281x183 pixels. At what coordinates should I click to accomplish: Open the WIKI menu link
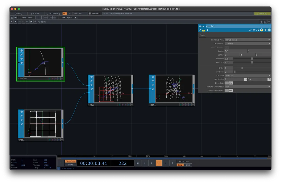coord(18,14)
